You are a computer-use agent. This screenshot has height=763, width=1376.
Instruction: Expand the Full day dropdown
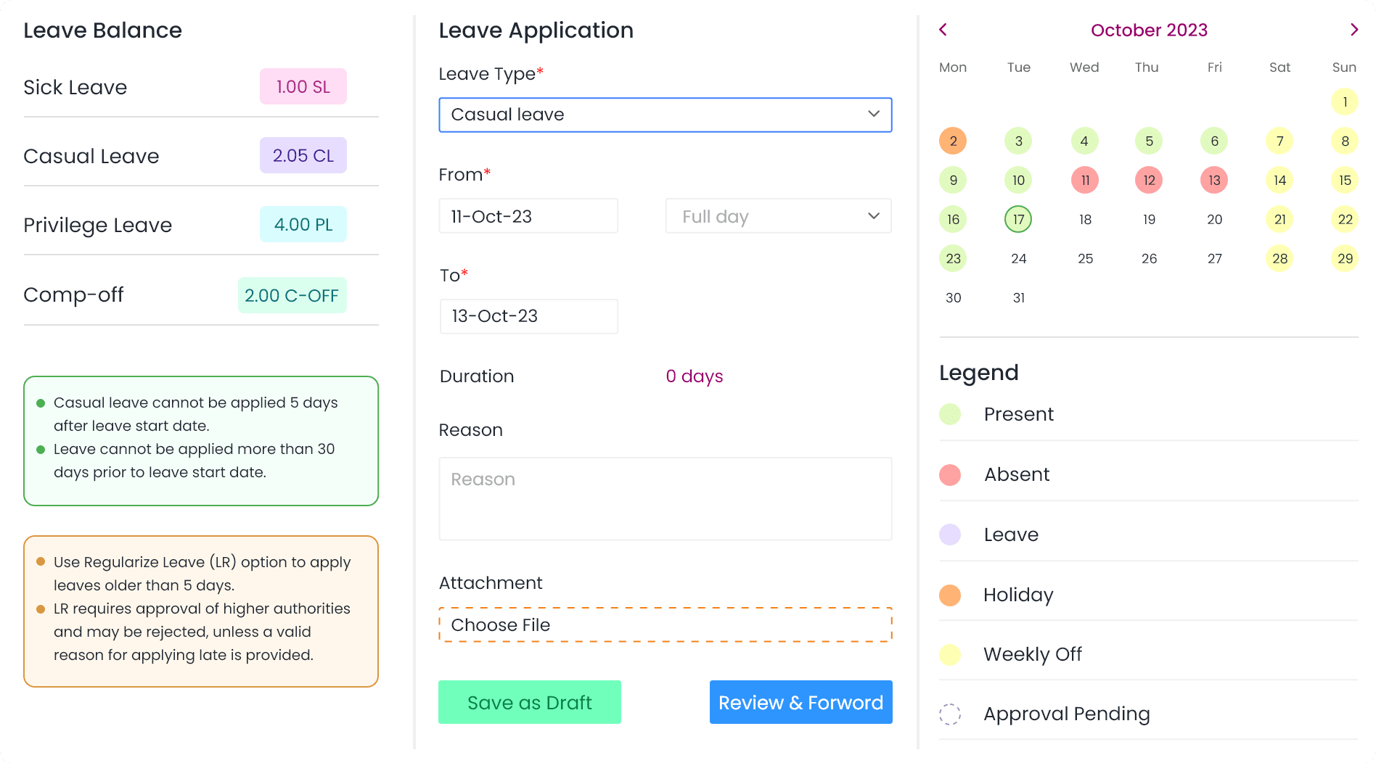click(x=778, y=216)
